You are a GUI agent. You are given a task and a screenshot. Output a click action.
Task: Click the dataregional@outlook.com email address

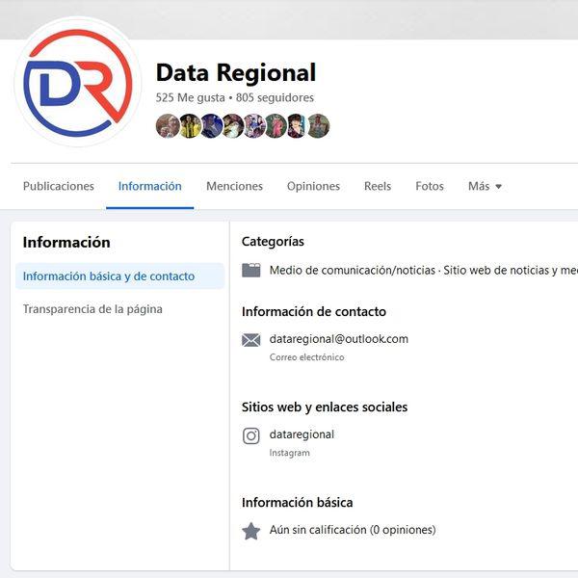339,339
